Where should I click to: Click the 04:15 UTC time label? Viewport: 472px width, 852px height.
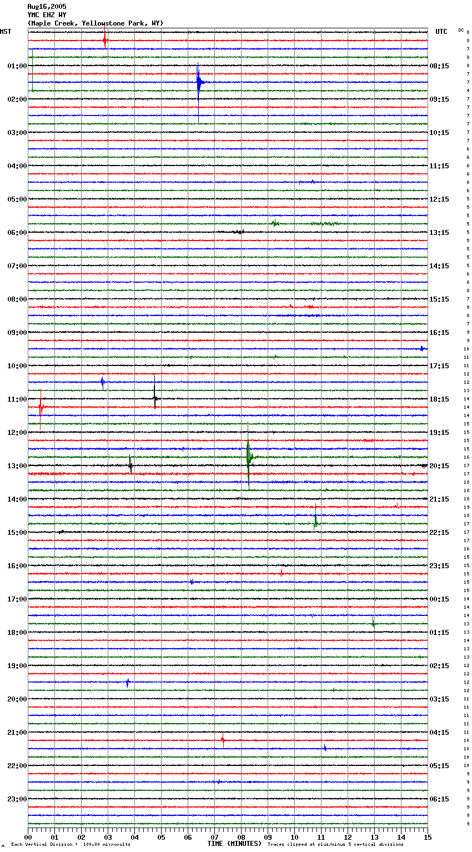point(439,733)
